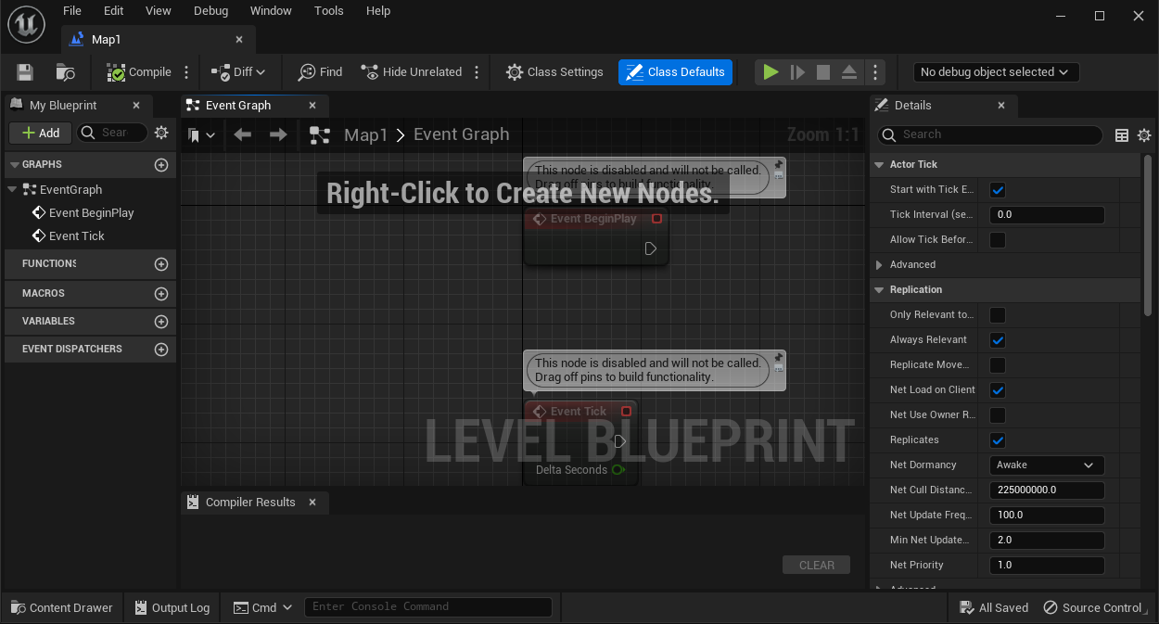
Task: Toggle Always Relevant checkbox
Action: [998, 340]
